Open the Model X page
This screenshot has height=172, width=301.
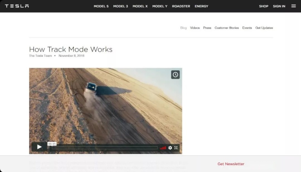click(140, 6)
